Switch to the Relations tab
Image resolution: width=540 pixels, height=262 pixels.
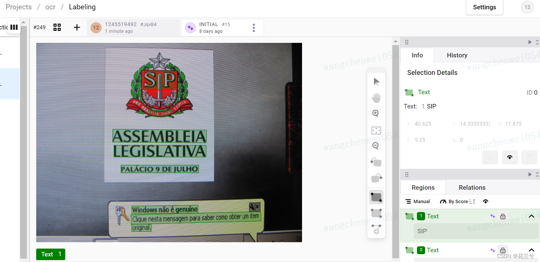[472, 187]
